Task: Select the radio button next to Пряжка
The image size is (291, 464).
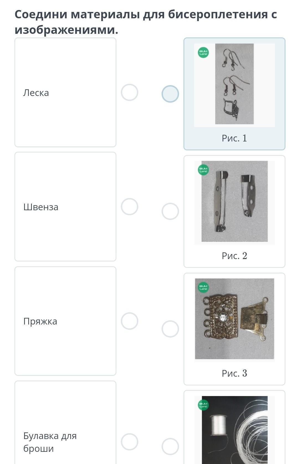Action: 129,321
